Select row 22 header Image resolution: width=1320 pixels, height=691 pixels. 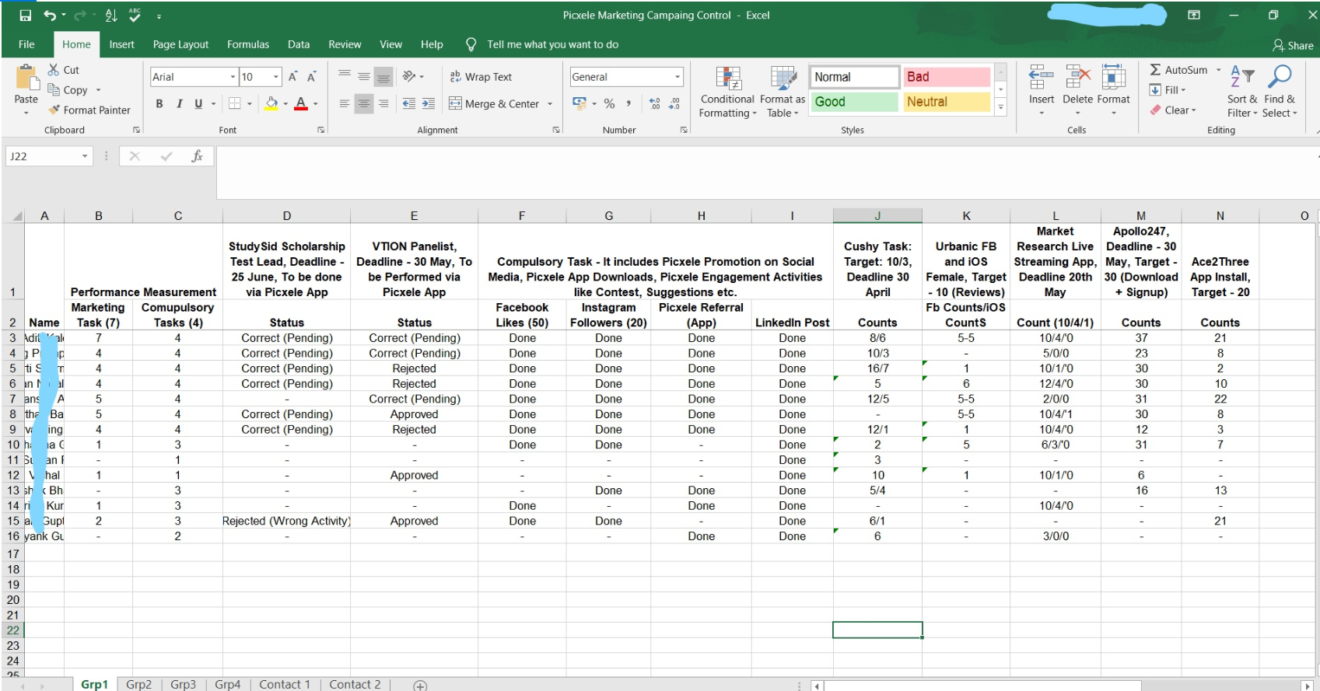[13, 630]
